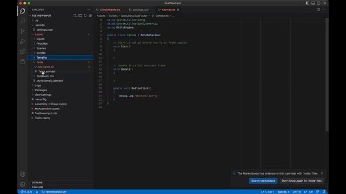
Task: Open editor more actions ellipsis
Action: tap(324, 10)
